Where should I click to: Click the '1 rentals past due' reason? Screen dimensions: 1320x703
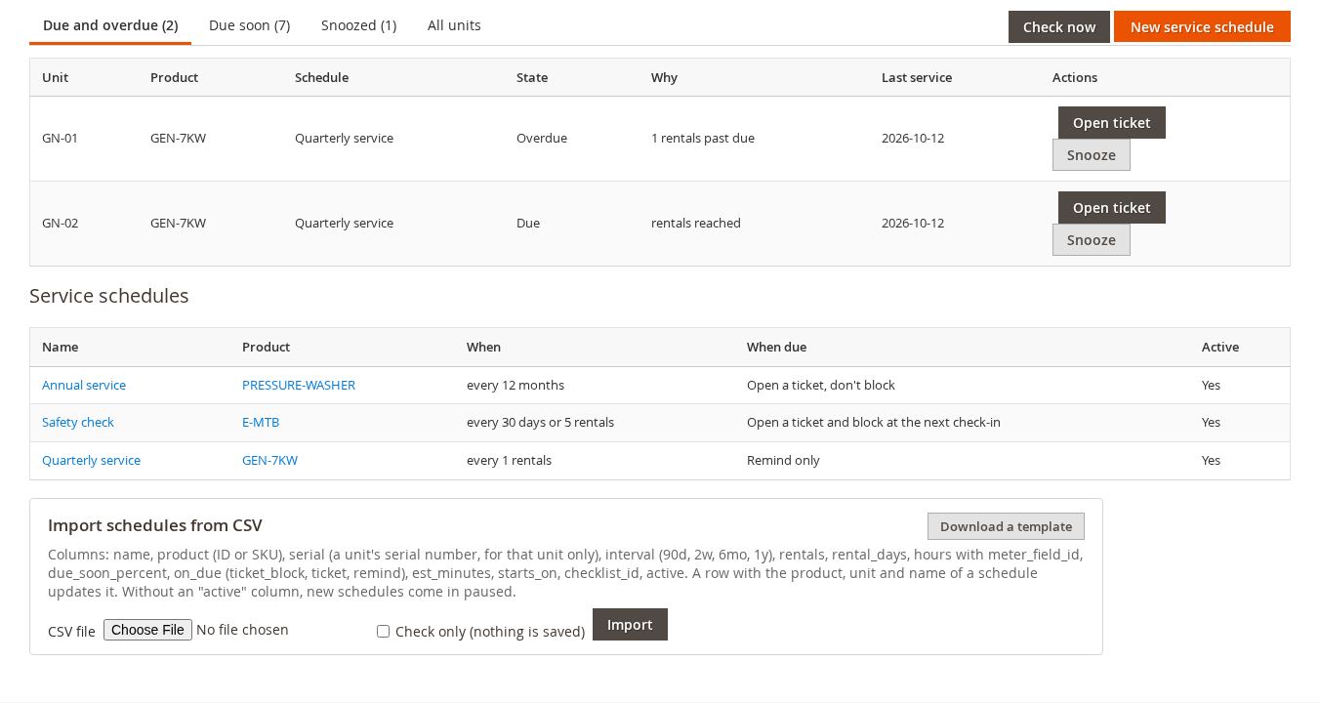(x=703, y=139)
